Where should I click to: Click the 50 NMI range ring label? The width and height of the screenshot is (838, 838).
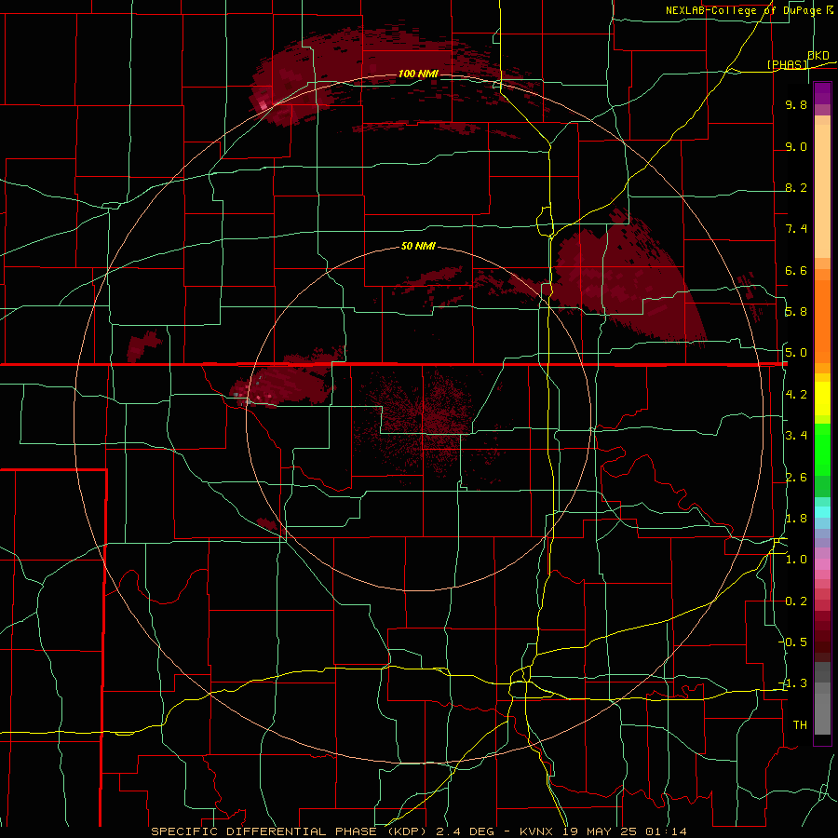tap(418, 247)
